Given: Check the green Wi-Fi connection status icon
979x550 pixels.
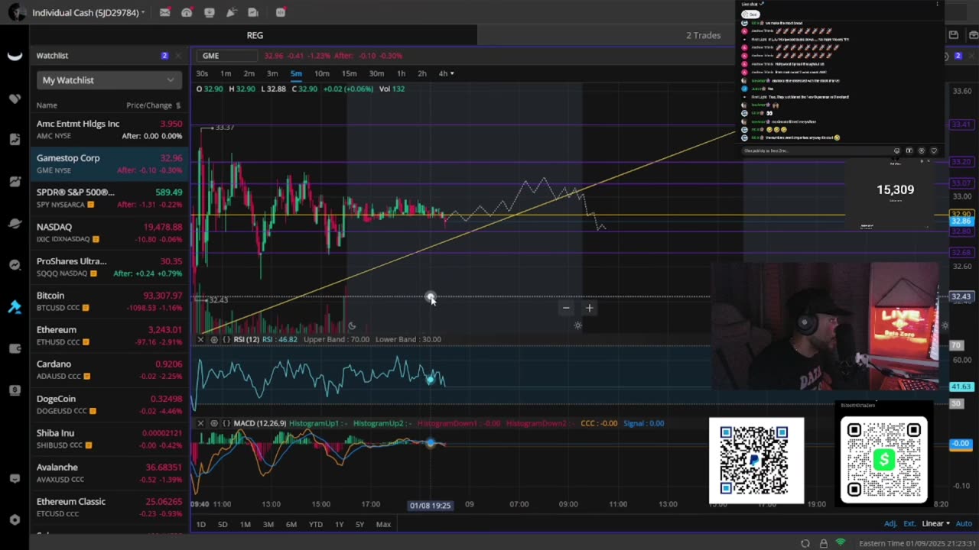Looking at the screenshot, I should [841, 543].
